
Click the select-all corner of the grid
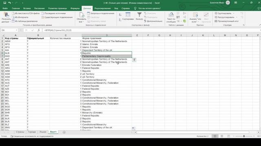coord(2,35)
